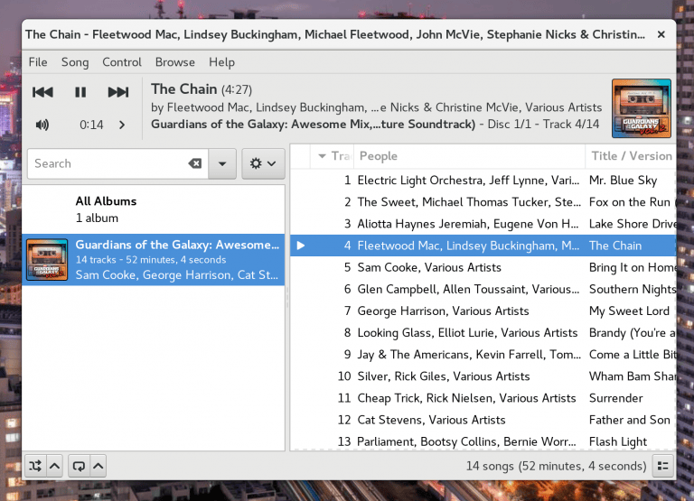Open the search history dropdown arrow
The image size is (694, 501).
point(222,163)
